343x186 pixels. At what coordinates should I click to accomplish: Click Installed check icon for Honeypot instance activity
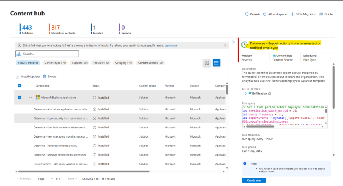coord(95,146)
